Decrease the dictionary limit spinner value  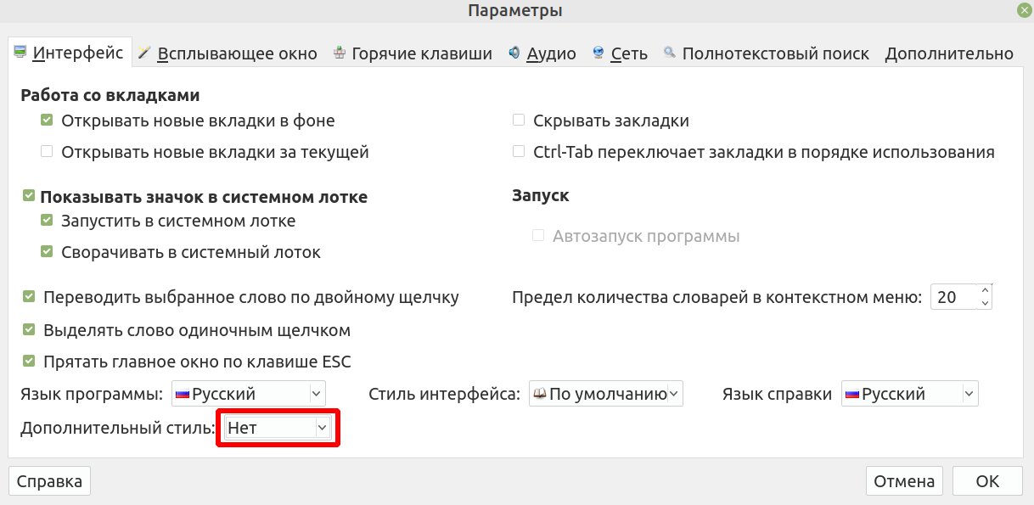pos(985,303)
